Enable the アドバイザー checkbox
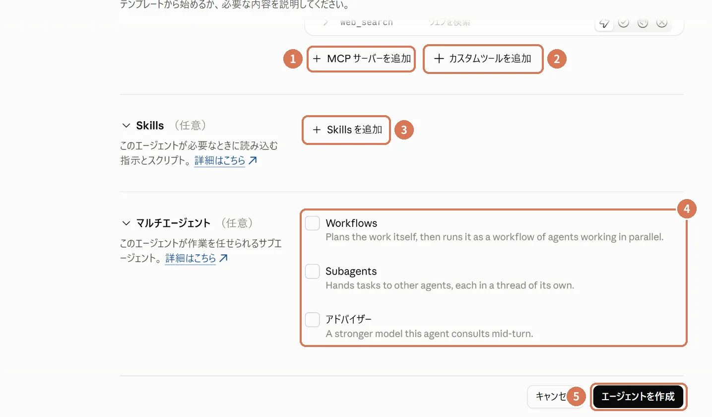 312,320
